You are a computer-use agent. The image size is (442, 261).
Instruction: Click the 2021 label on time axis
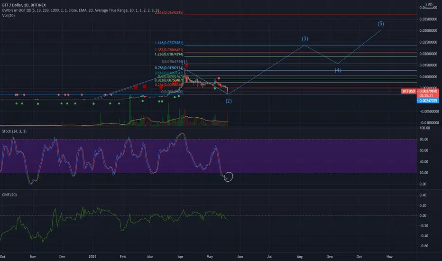click(x=92, y=257)
